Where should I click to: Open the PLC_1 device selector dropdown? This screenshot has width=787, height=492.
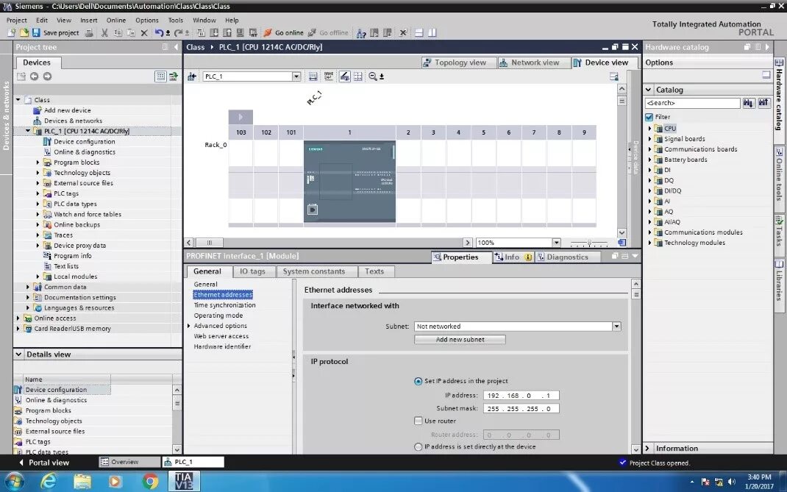296,76
